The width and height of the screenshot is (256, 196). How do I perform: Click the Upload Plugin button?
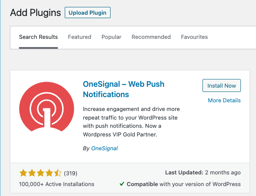click(88, 13)
